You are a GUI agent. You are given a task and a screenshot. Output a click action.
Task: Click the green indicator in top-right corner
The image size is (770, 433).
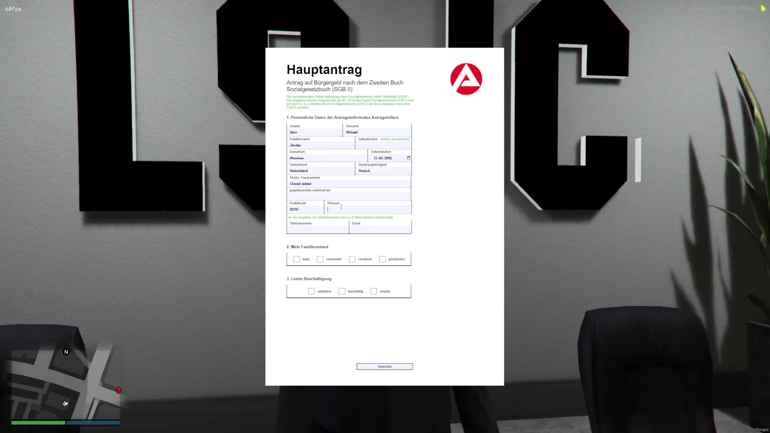point(763,8)
